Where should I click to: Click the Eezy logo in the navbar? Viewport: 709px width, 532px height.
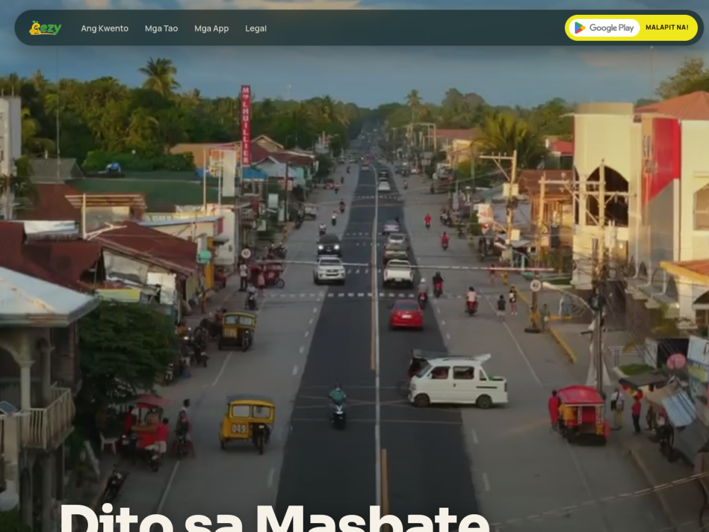click(45, 28)
